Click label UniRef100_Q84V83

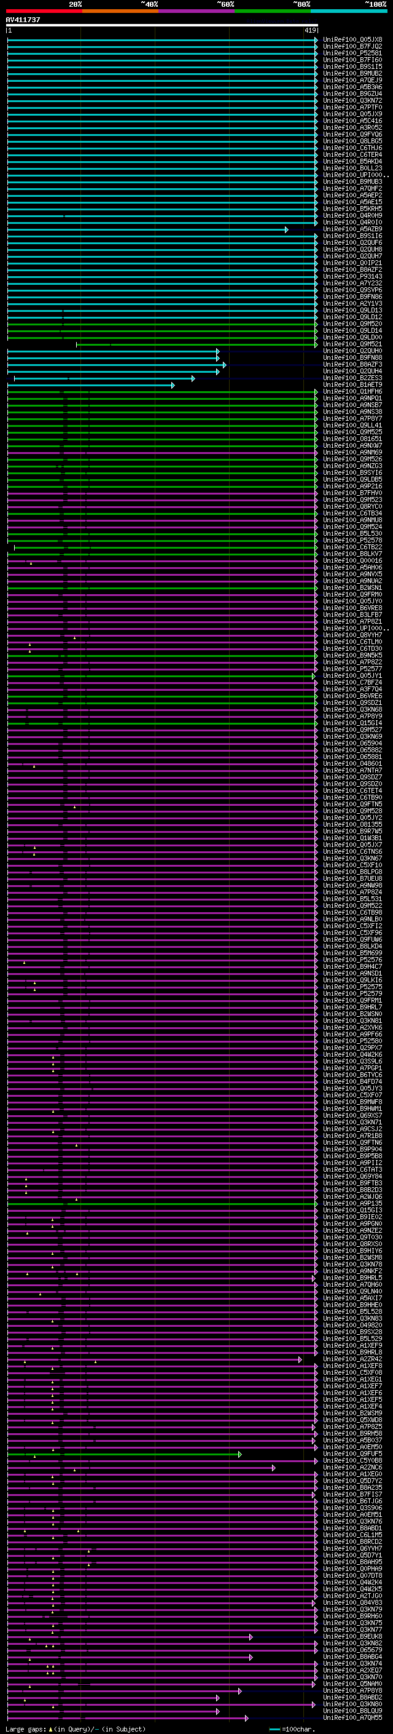point(352,1604)
